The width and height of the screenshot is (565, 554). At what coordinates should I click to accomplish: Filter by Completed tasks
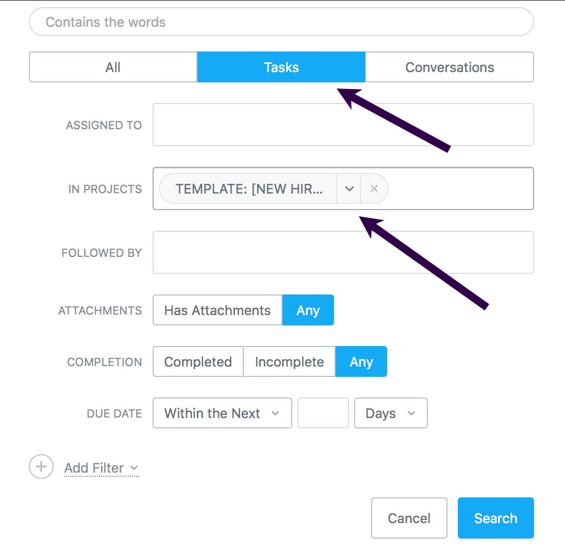(x=198, y=361)
